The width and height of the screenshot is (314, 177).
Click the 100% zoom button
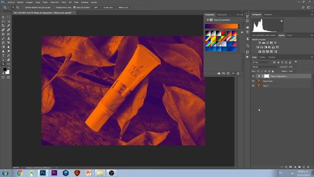(96, 7)
